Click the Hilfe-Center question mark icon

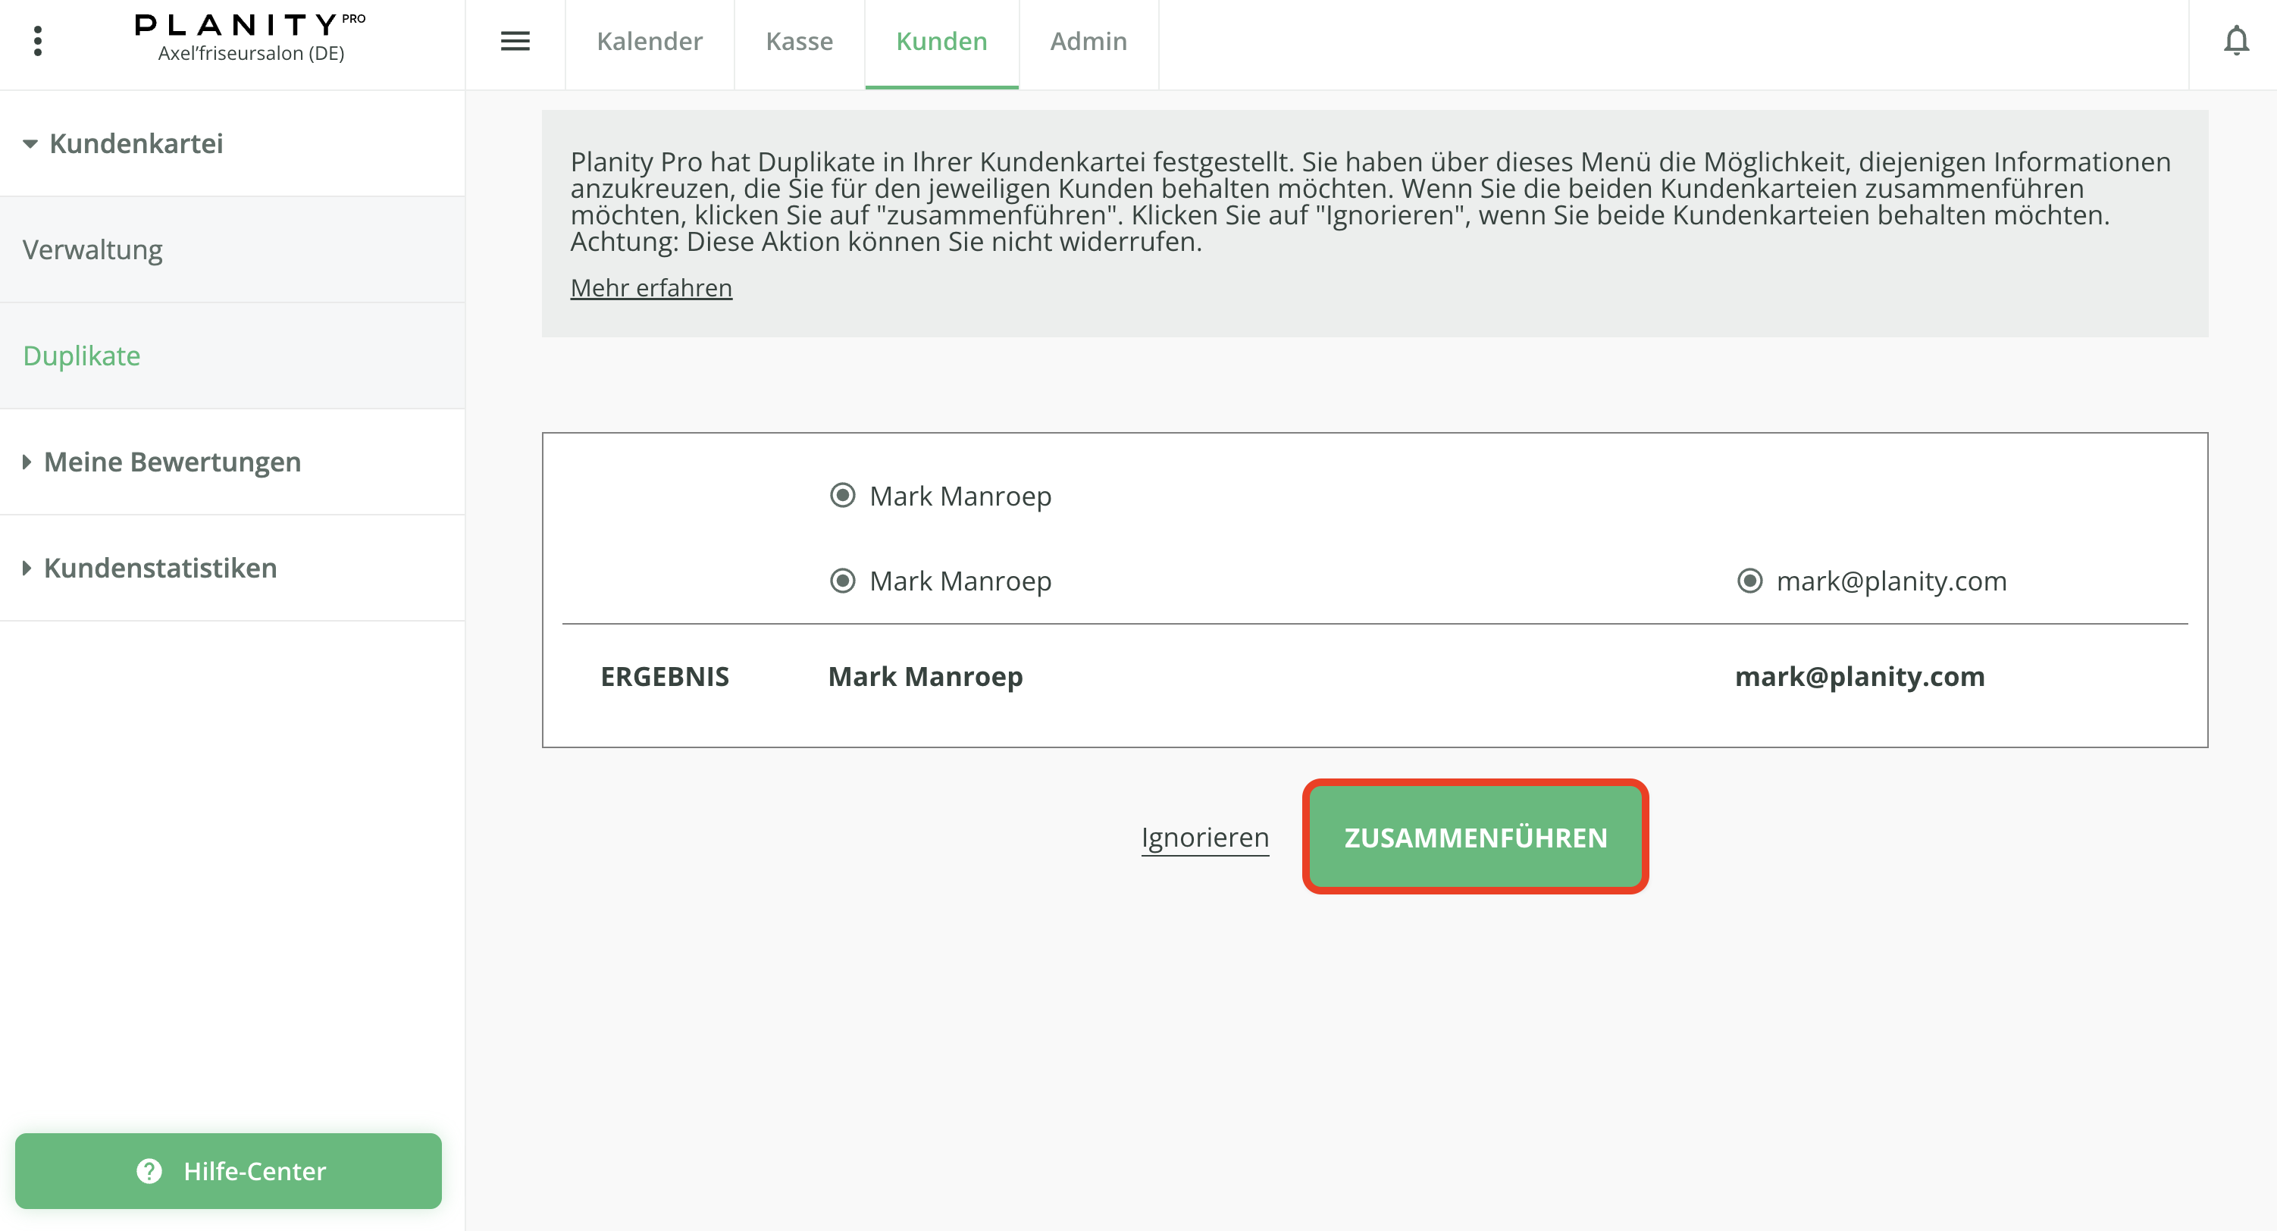point(149,1171)
